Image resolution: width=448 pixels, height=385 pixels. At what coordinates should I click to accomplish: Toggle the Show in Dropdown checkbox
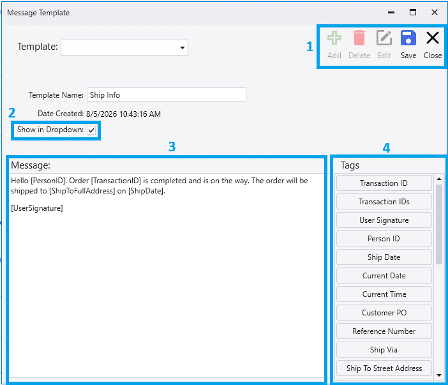[91, 130]
